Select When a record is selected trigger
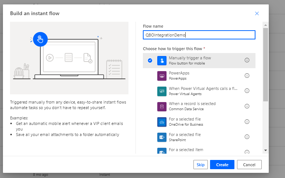 click(199, 107)
